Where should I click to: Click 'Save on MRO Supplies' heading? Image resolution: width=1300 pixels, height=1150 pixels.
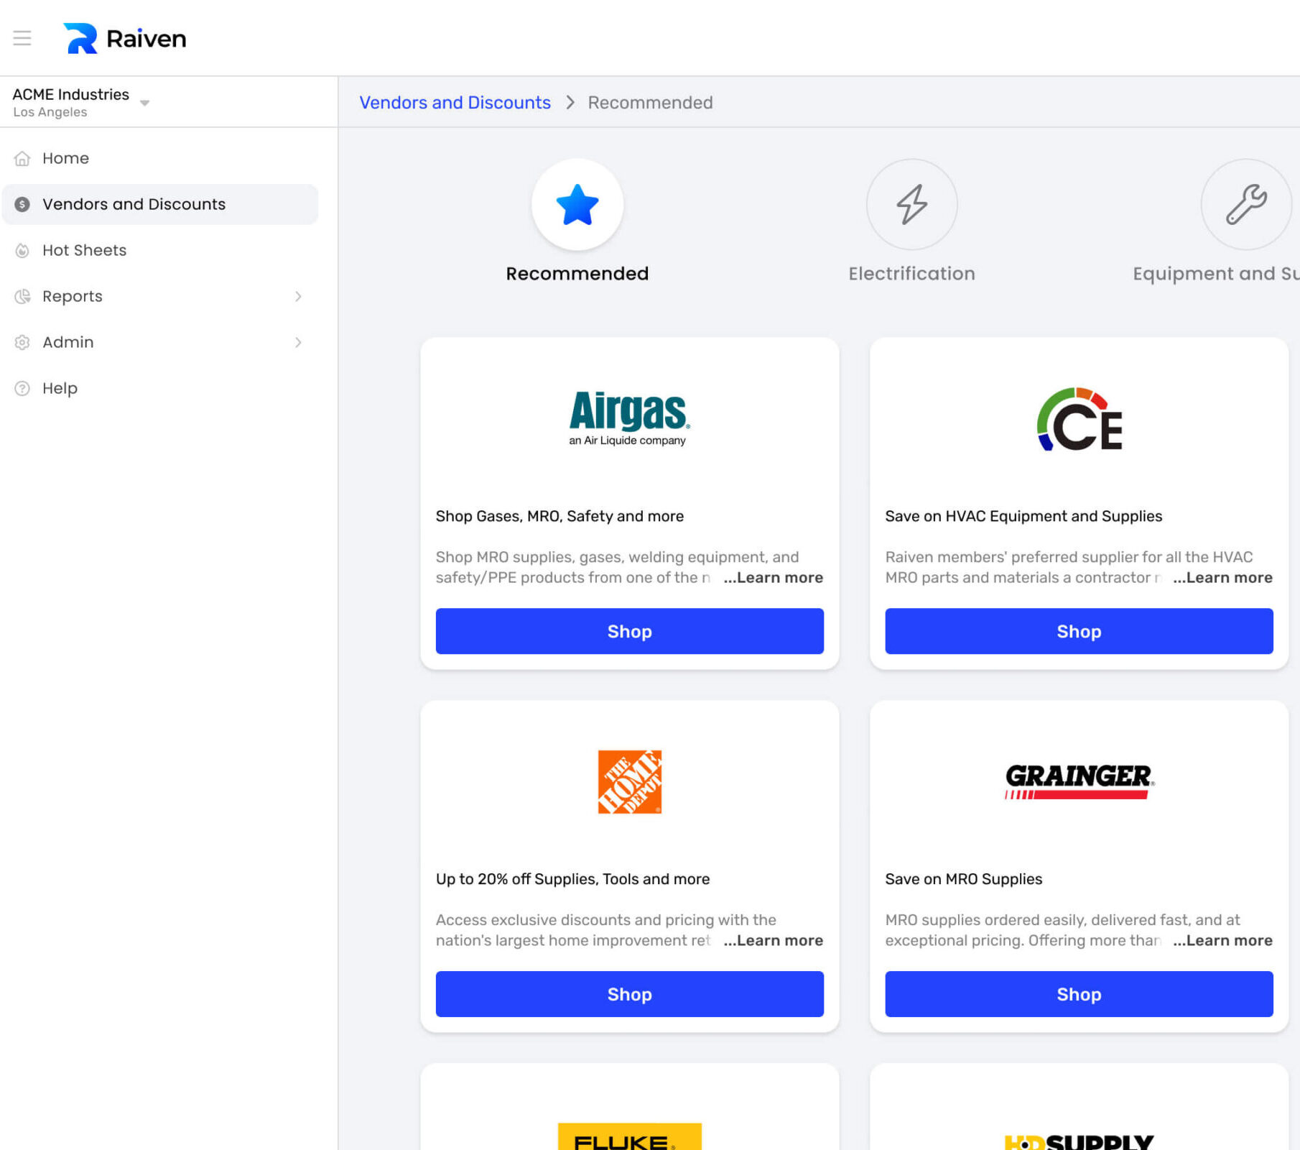click(x=963, y=879)
